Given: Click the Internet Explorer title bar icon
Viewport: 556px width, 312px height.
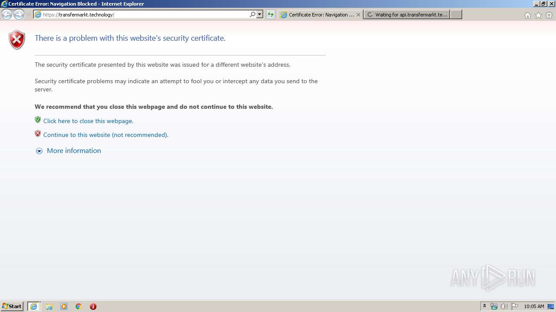Looking at the screenshot, I should tap(4, 4).
